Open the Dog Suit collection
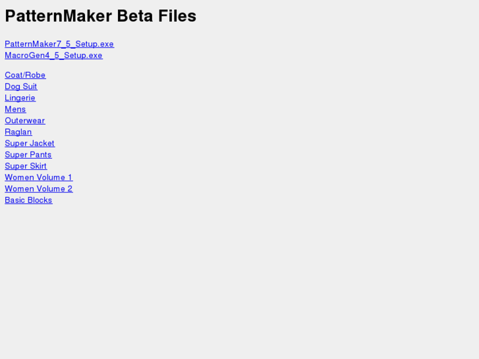Screen dimensions: 479x359 (21, 86)
